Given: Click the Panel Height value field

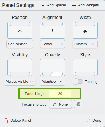Looking at the screenshot, I should [x=60, y=94].
